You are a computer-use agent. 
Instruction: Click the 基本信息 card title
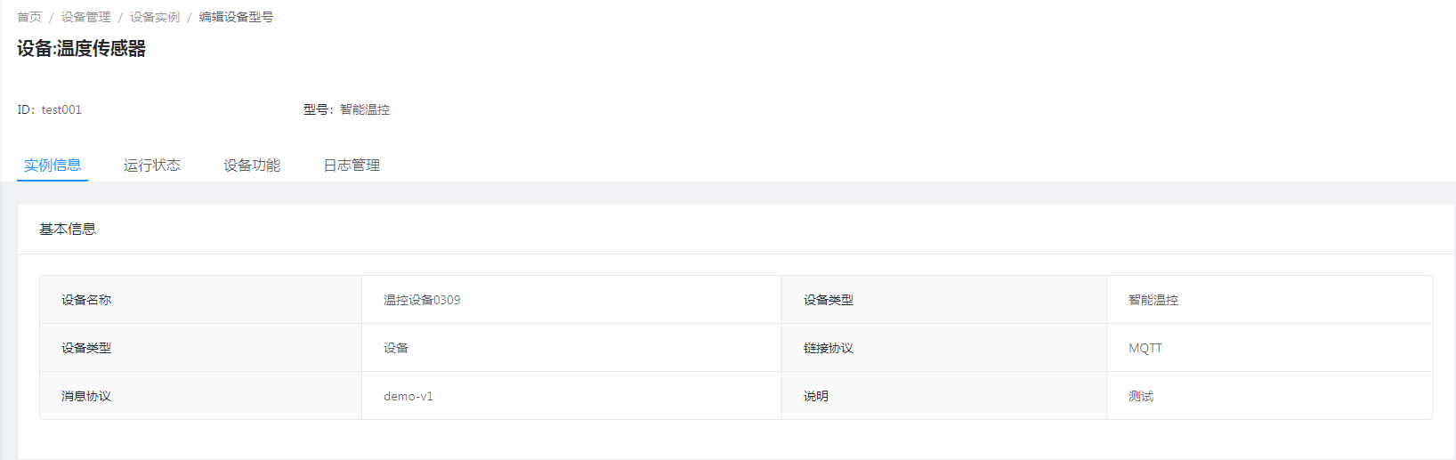point(68,229)
